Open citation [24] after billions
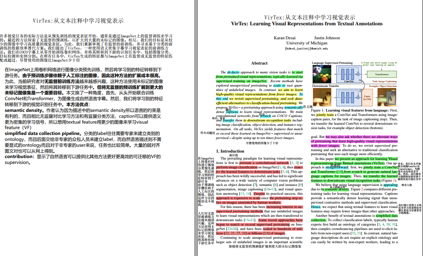 tap(266, 233)
